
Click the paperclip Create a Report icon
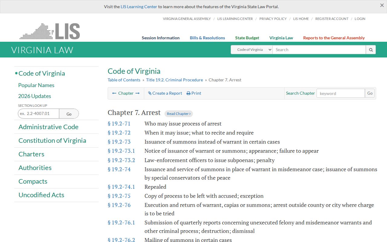(150, 93)
